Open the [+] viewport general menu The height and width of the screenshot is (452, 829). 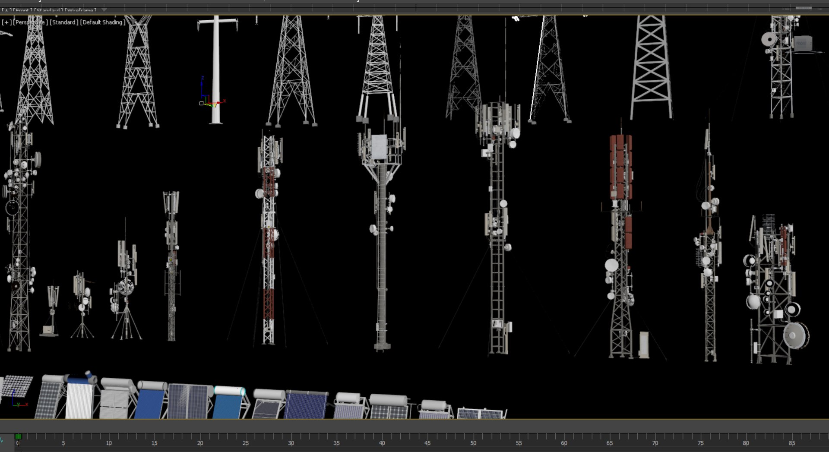(6, 22)
